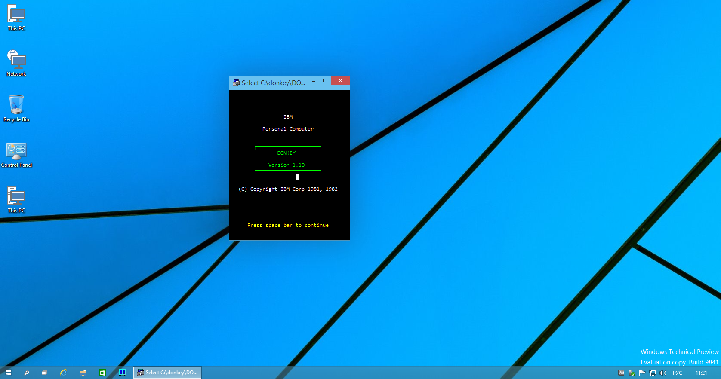Click the taskbar Search magnifier icon
Image resolution: width=721 pixels, height=379 pixels.
[27, 373]
